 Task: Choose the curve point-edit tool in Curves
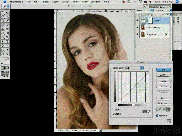point(145,111)
